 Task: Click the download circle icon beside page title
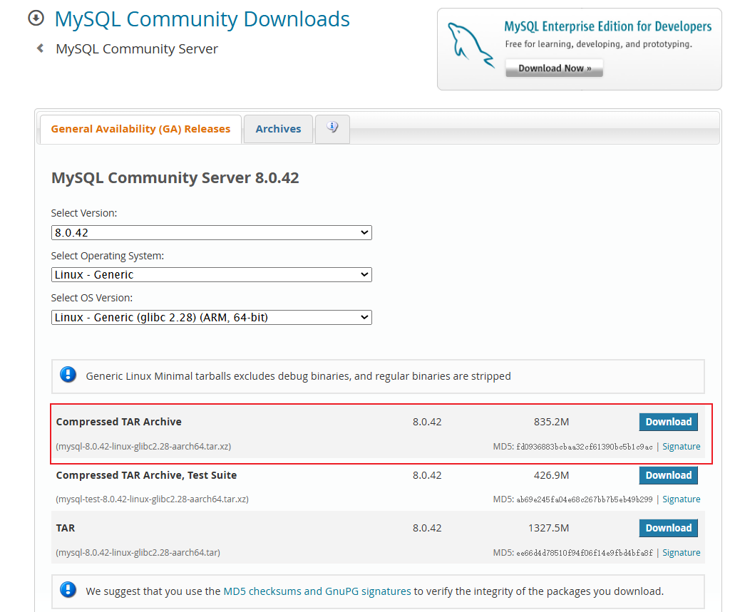[36, 19]
